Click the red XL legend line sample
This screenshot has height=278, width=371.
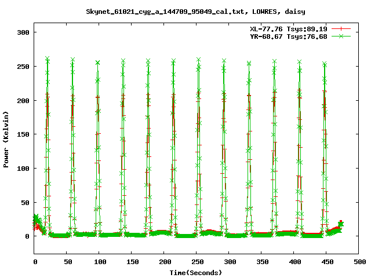tap(341, 28)
